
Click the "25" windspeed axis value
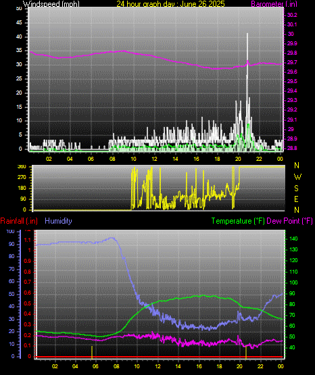(x=19, y=78)
